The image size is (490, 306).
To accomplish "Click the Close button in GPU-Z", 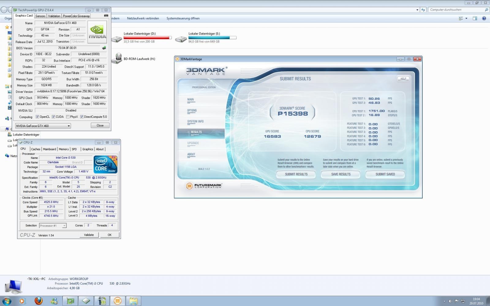I will coord(100,125).
